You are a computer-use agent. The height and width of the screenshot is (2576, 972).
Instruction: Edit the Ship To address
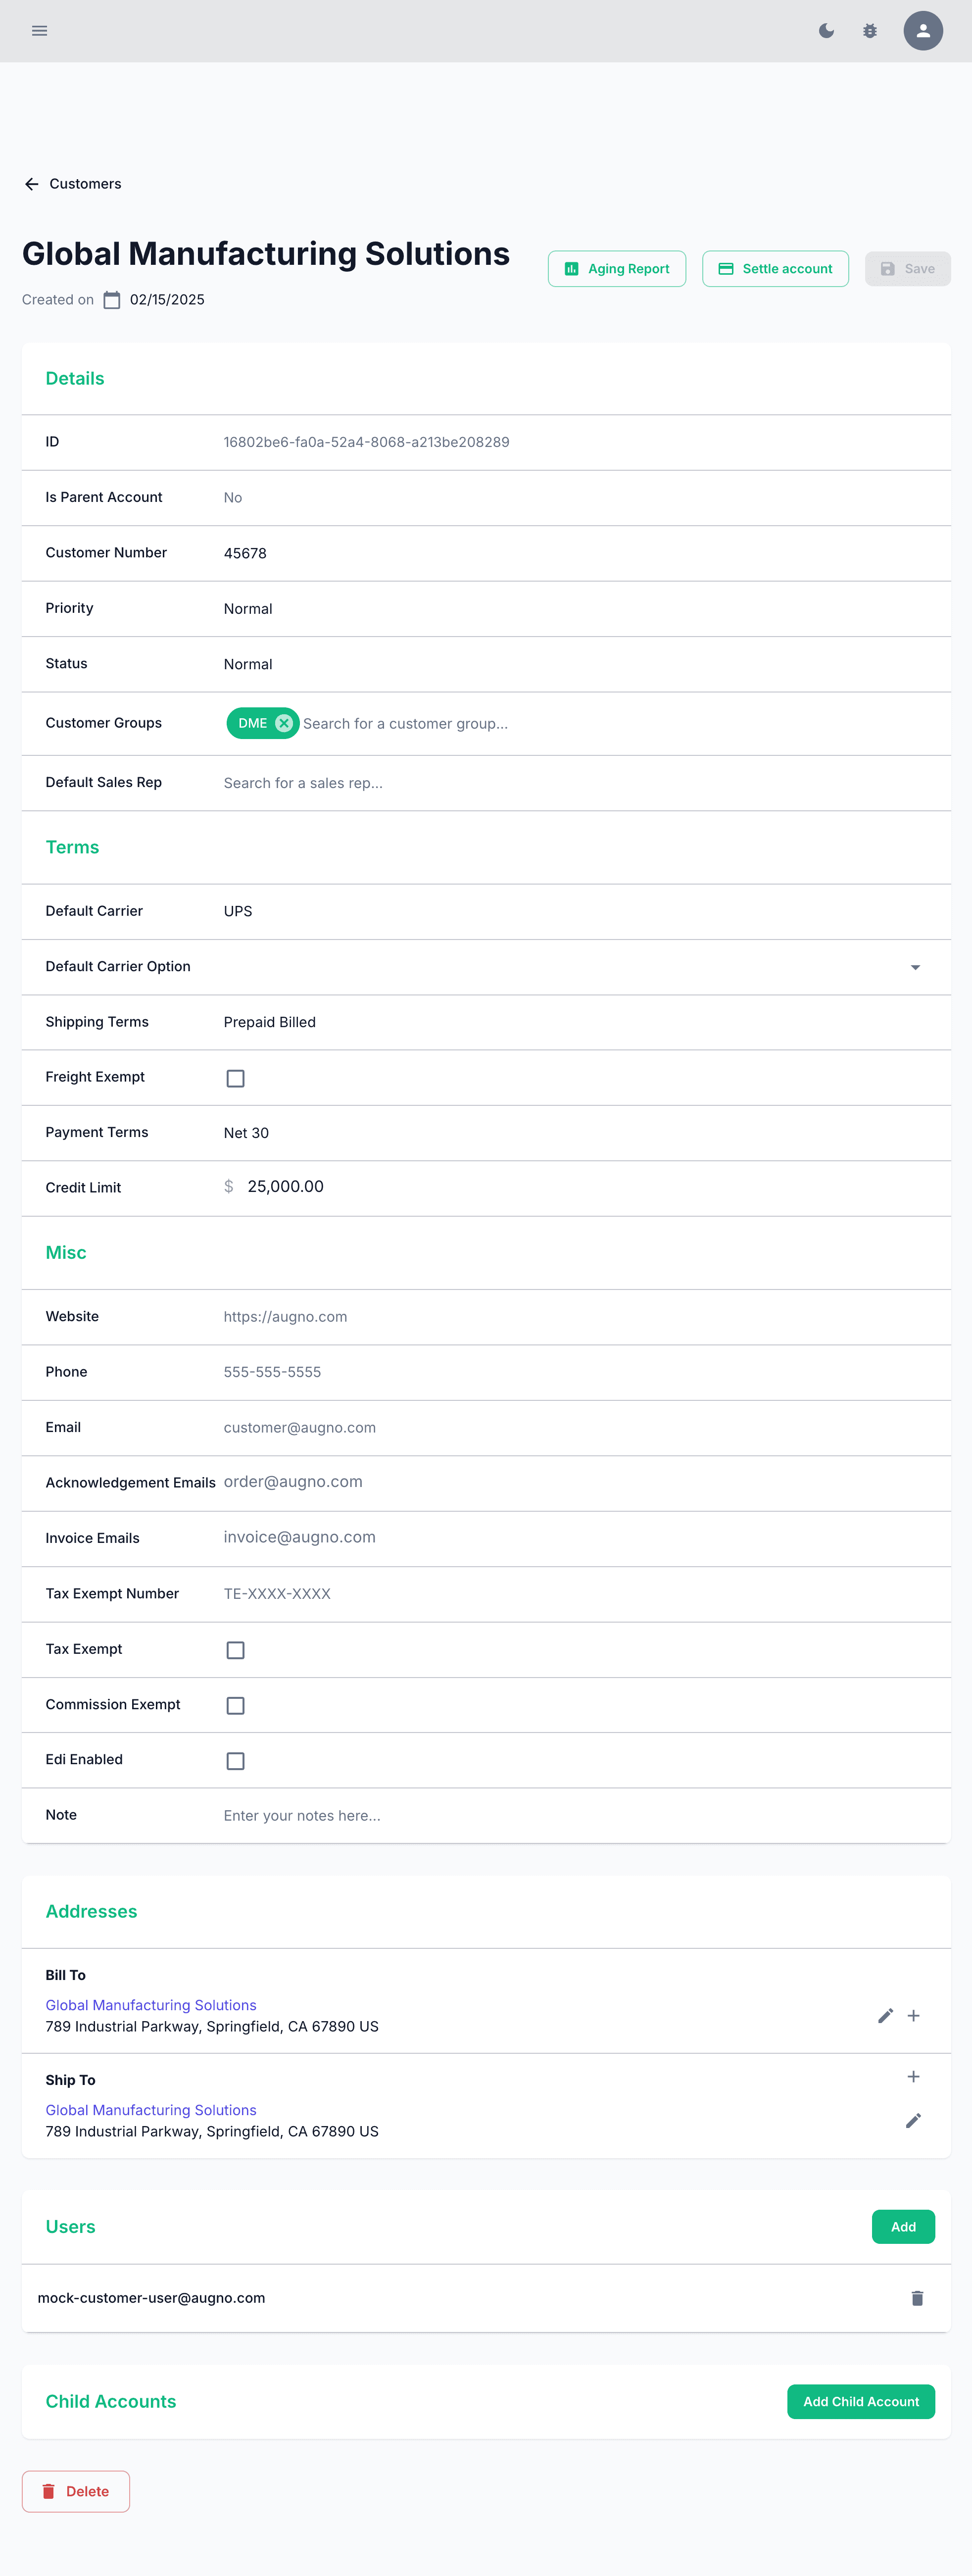point(913,2121)
